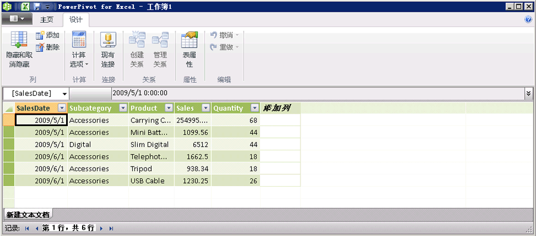Open 表属性 table properties
Image resolution: width=536 pixels, height=236 pixels.
click(189, 39)
